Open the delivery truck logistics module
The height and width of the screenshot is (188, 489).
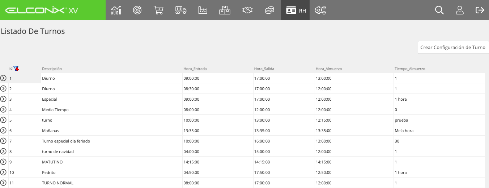tap(181, 10)
